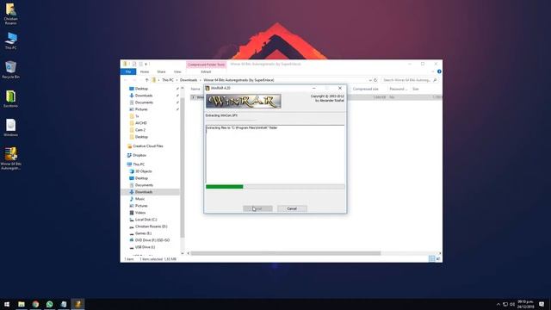Open Windows file desktop icon
This screenshot has height=310, width=551.
click(x=11, y=127)
